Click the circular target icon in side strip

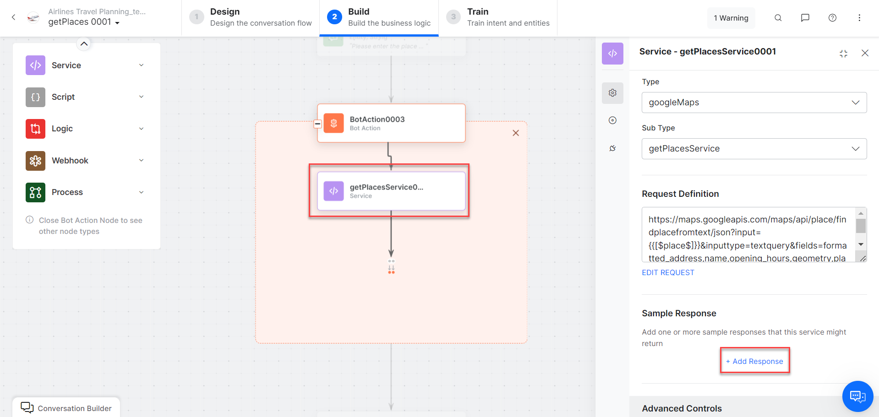(612, 120)
